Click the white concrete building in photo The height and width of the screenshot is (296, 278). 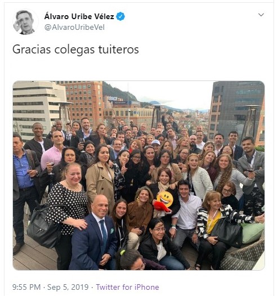click(38, 106)
